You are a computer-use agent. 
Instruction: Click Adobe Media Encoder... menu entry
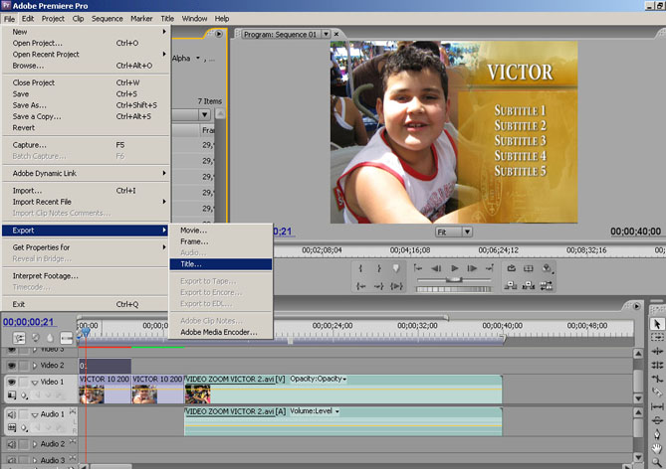[x=219, y=332]
